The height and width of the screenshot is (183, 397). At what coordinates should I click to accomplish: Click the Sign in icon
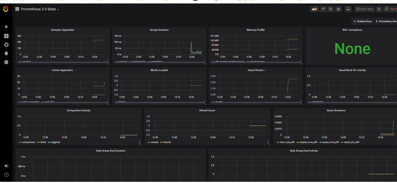coord(6,166)
